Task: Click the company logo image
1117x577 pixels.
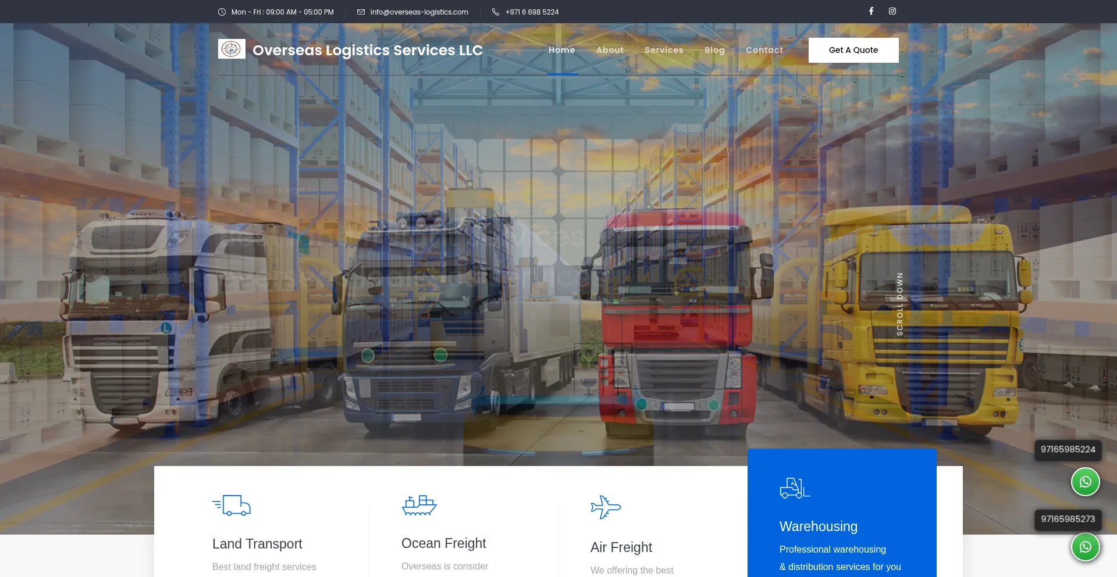Action: coord(232,49)
